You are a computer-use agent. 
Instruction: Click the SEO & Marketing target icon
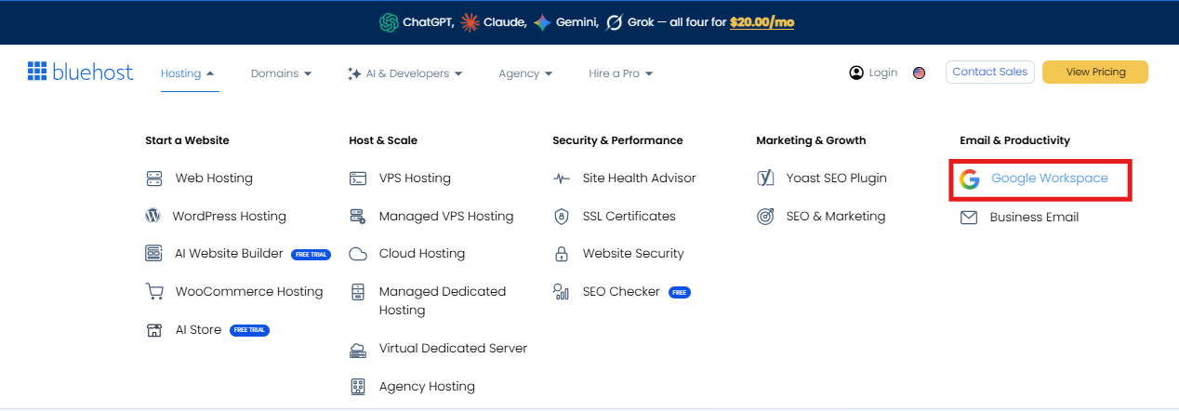(x=765, y=216)
